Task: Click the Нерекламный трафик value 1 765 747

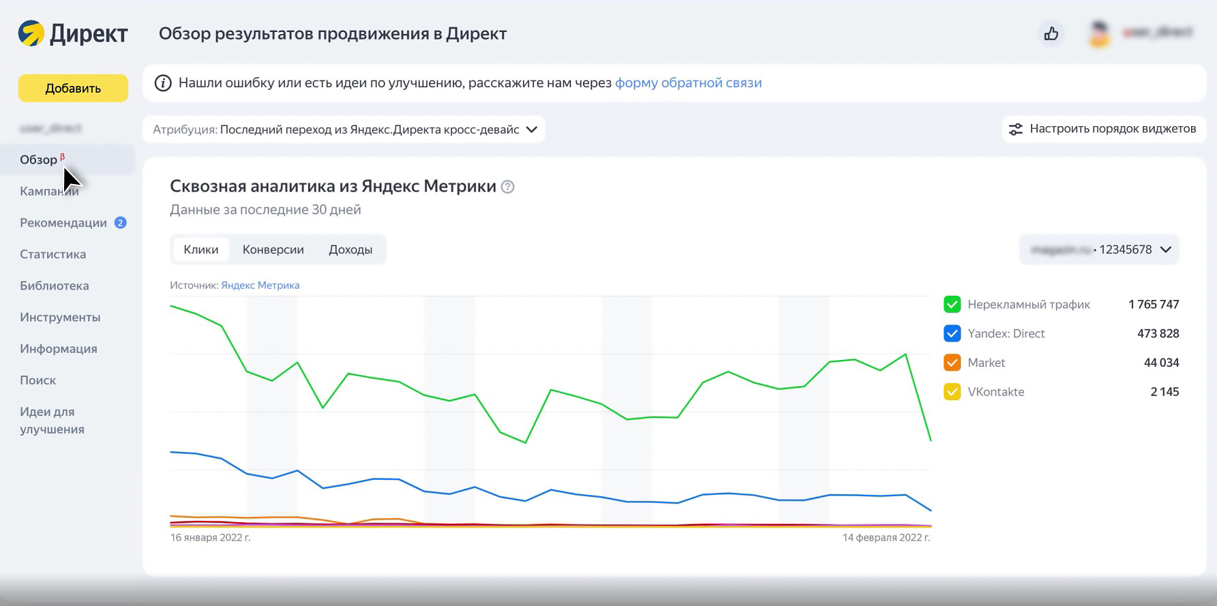Action: 1154,305
